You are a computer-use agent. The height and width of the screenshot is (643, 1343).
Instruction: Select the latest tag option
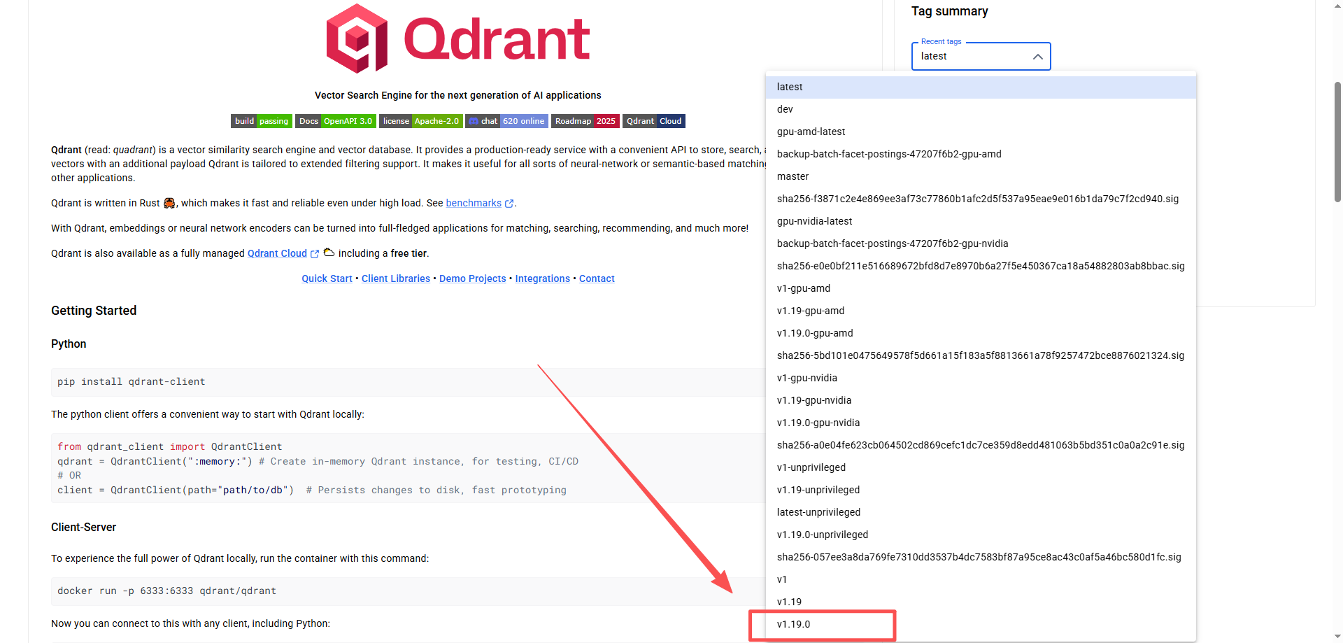[981, 87]
